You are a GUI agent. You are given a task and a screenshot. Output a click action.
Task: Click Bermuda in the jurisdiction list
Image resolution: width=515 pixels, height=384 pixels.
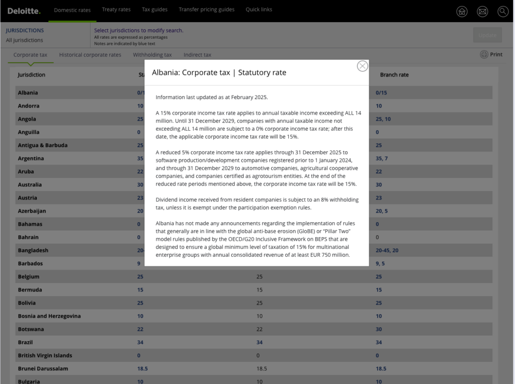30,290
